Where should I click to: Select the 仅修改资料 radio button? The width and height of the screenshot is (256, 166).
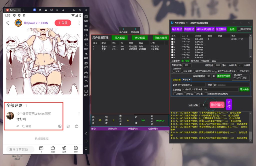pos(238,71)
